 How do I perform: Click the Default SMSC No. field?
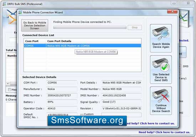click(62, 114)
